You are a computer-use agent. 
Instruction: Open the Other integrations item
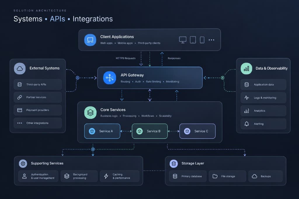[38, 123]
